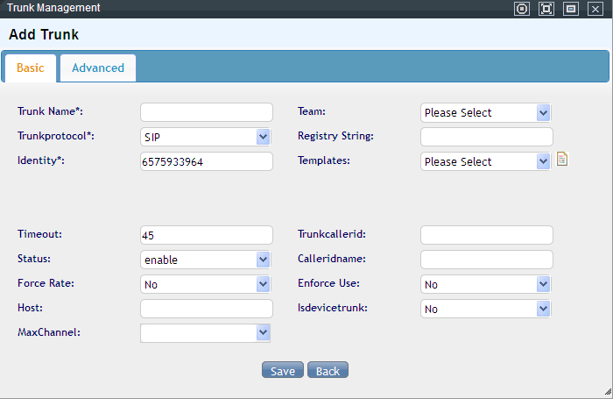Expand the Force Rate dropdown
Viewport: 613px width, 399px height.
coord(206,284)
